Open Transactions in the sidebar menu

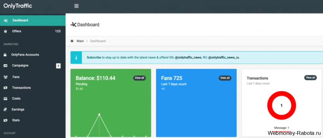point(21,88)
